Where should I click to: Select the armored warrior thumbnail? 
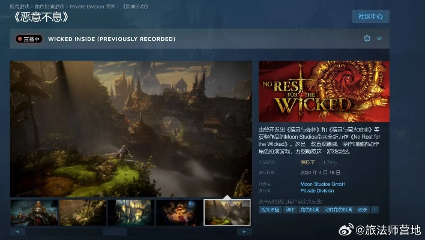[x=34, y=212]
